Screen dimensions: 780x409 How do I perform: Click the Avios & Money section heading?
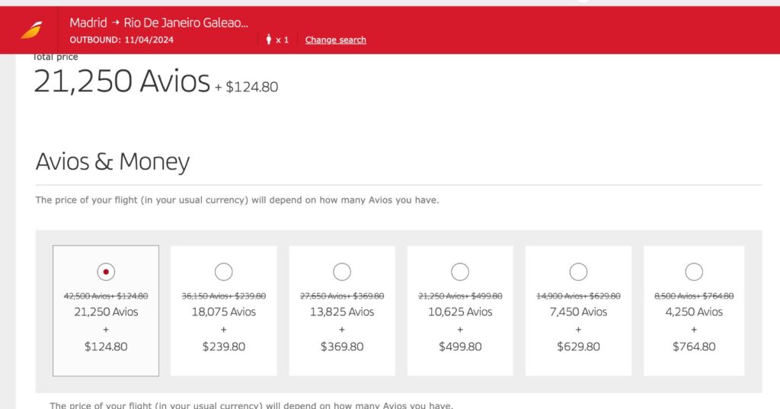tap(113, 161)
